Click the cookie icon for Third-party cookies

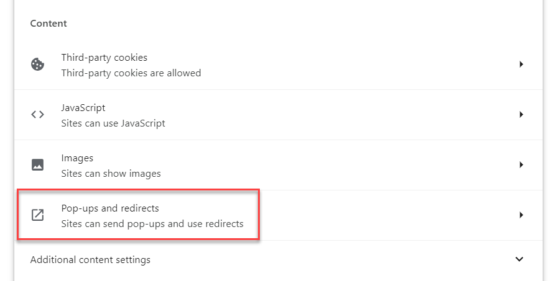(37, 65)
